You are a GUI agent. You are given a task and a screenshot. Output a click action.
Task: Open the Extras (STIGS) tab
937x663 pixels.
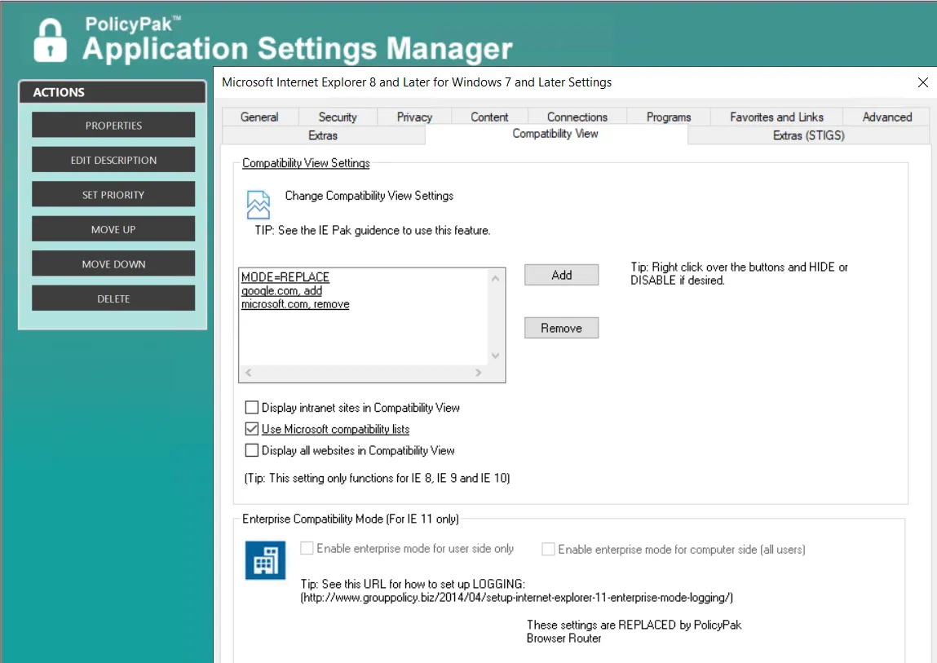click(x=808, y=135)
